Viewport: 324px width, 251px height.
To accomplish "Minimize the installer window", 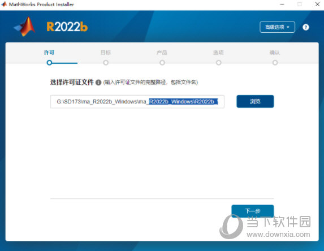I will [x=282, y=5].
